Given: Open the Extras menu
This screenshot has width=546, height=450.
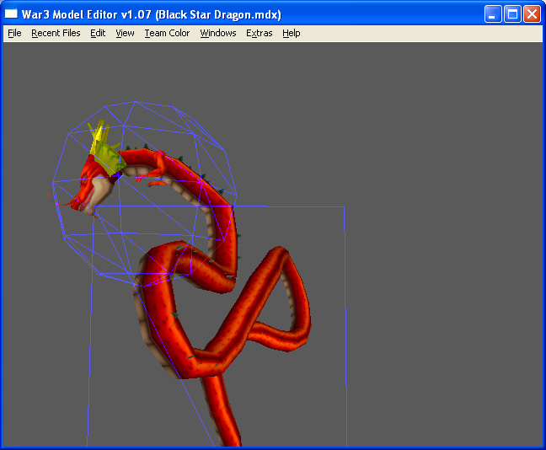Looking at the screenshot, I should click(260, 33).
